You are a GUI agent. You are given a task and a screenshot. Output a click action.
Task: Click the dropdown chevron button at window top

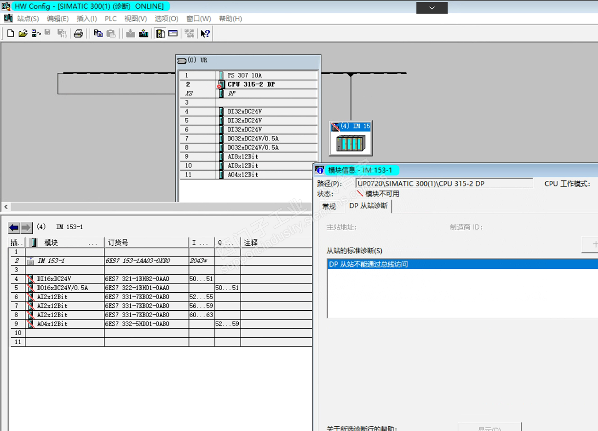point(432,8)
